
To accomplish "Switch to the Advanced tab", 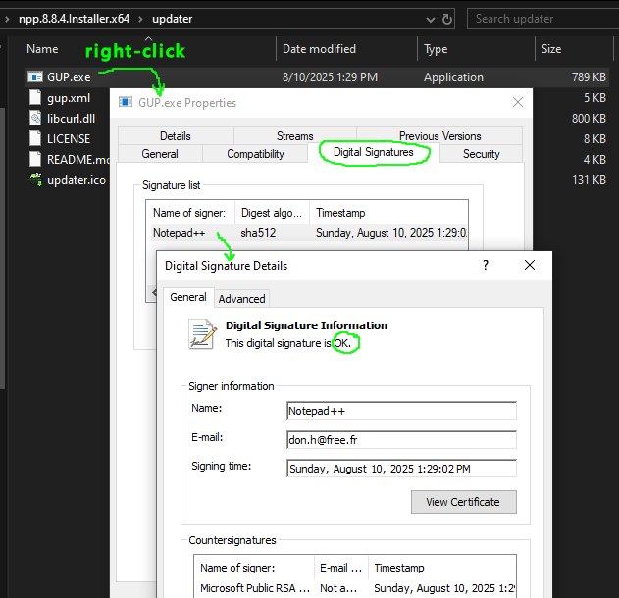I will point(241,298).
